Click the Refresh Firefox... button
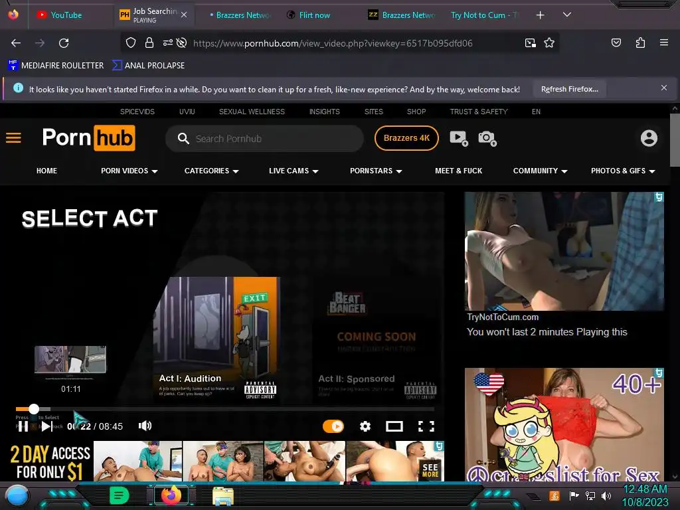This screenshot has height=510, width=680. pyautogui.click(x=569, y=89)
